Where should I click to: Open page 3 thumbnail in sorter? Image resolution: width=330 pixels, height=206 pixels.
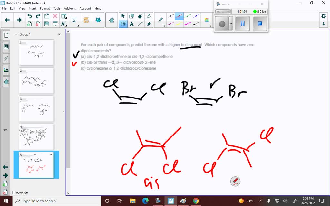(36, 109)
